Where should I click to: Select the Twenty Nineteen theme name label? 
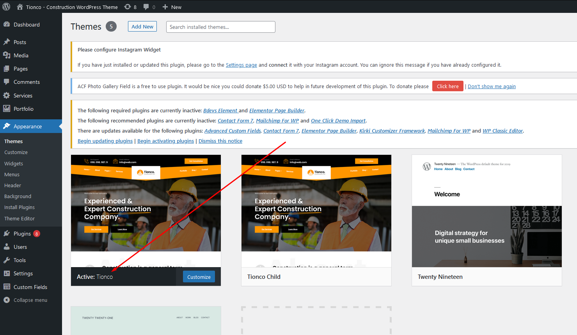pos(440,277)
